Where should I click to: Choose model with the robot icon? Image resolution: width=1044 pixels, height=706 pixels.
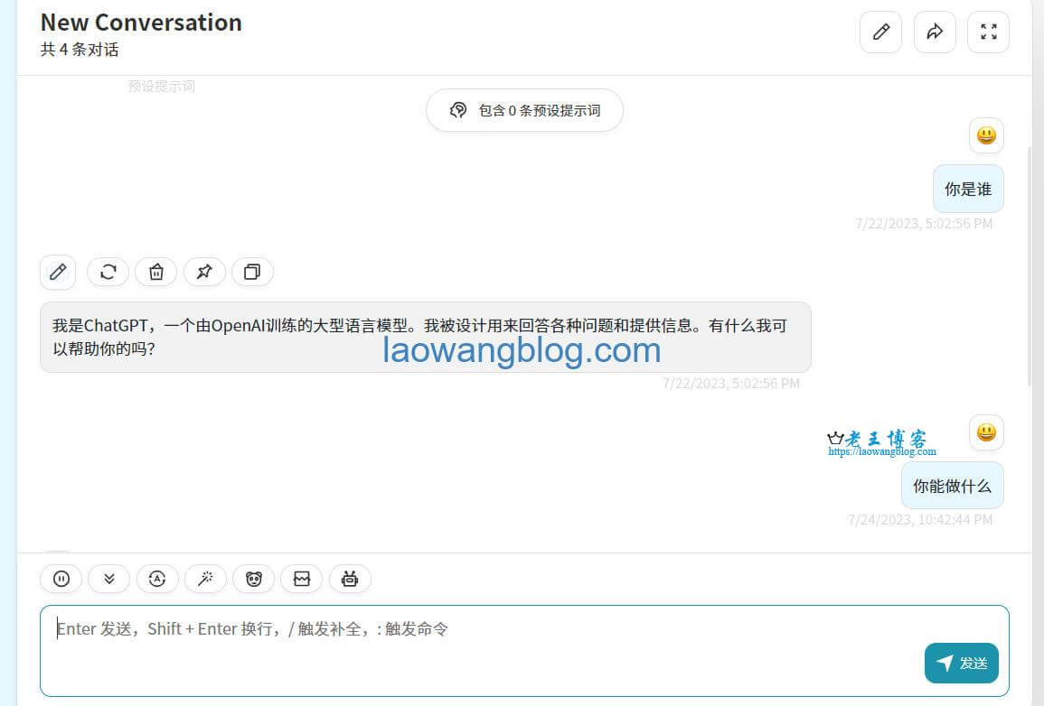350,579
